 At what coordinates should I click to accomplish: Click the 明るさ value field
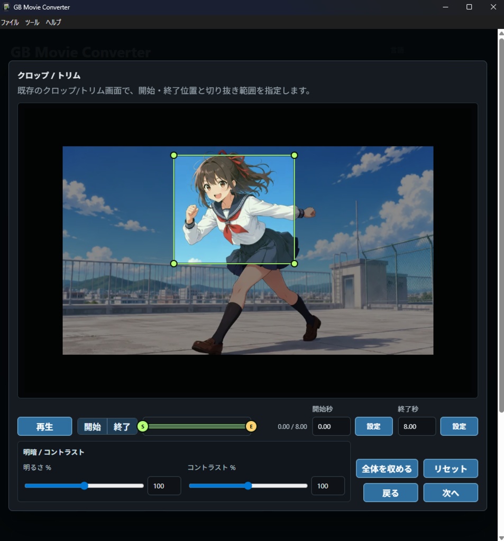pyautogui.click(x=164, y=486)
